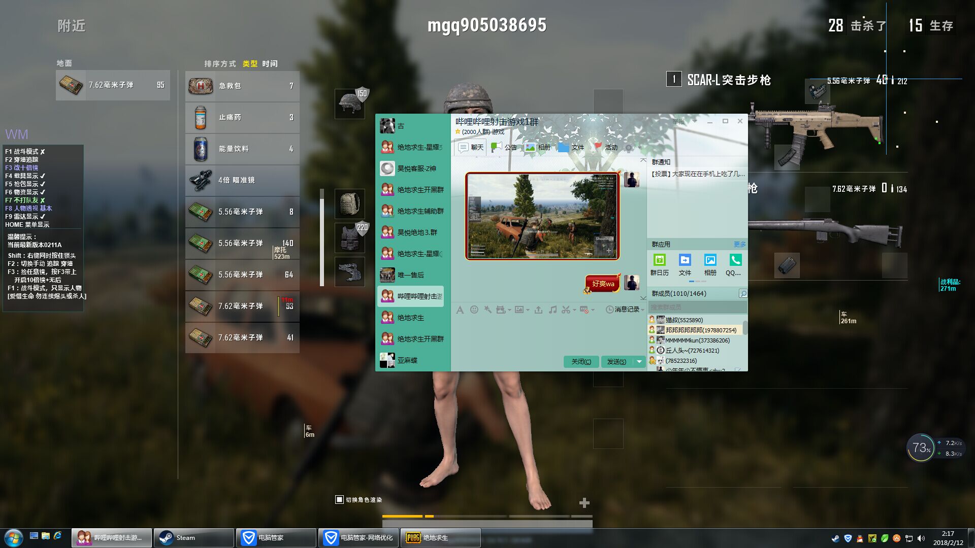Open the 相册 group app icon

(710, 265)
